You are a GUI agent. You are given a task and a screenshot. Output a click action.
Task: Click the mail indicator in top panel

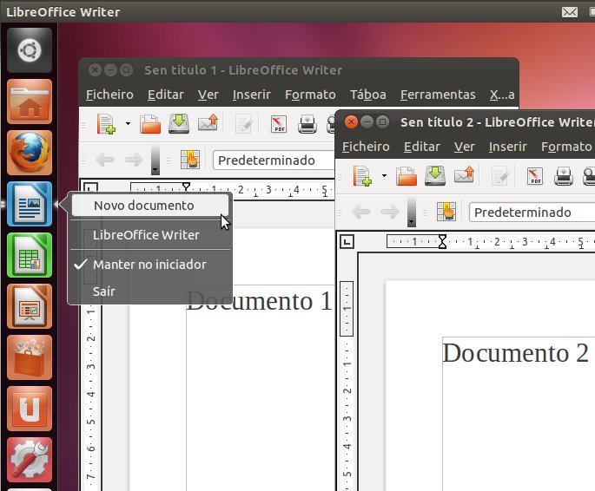point(570,12)
